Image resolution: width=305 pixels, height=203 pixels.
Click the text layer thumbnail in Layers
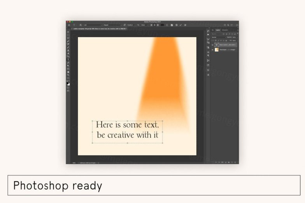[x=217, y=45]
